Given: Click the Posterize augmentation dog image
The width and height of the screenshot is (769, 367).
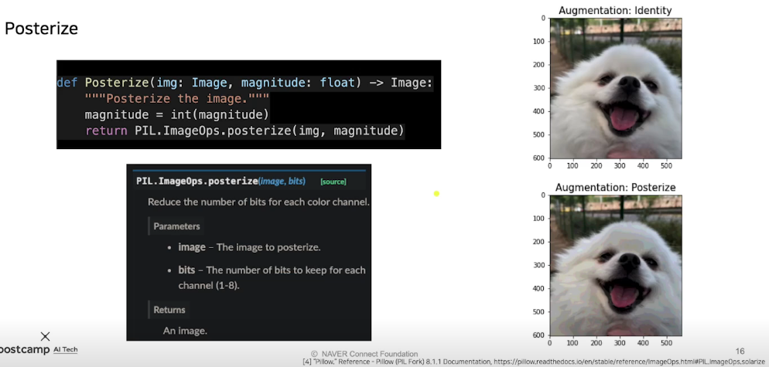Looking at the screenshot, I should tap(616, 265).
